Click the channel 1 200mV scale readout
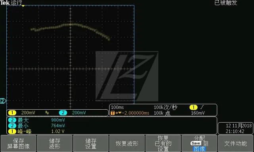 [x=28, y=113]
